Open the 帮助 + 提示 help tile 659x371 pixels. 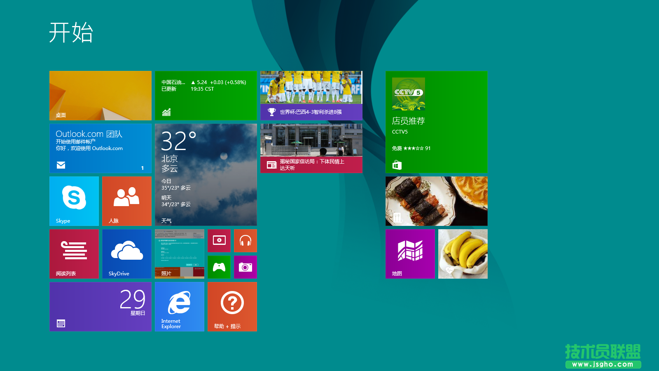pyautogui.click(x=232, y=307)
